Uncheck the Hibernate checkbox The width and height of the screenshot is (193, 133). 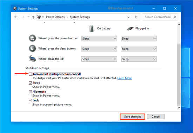coord(30,92)
